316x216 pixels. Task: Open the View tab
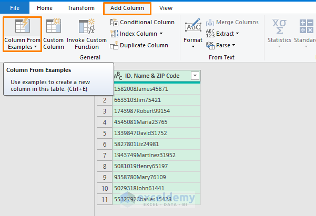(x=166, y=8)
